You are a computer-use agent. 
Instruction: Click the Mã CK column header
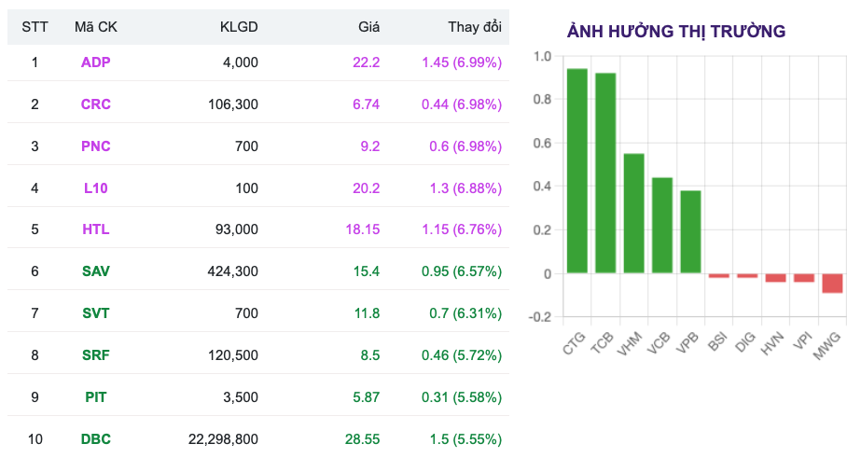point(95,27)
